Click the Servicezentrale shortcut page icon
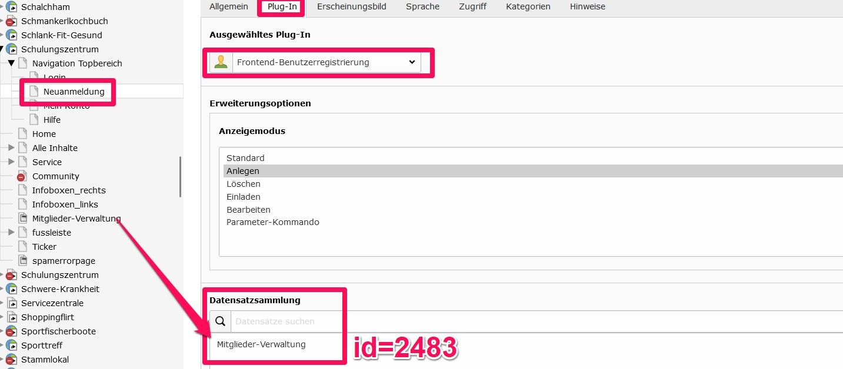The height and width of the screenshot is (369, 843). point(11,303)
